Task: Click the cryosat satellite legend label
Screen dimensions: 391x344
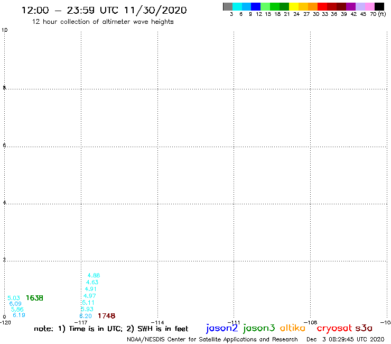Action: 334,328
